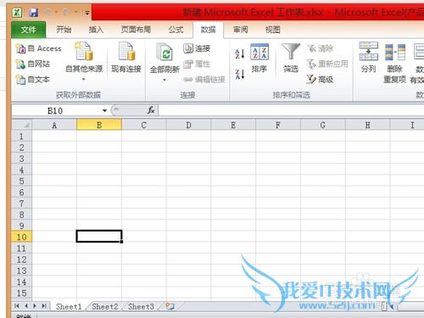Open the 文件 (File) tab
Image resolution: width=424 pixels, height=318 pixels.
29,30
